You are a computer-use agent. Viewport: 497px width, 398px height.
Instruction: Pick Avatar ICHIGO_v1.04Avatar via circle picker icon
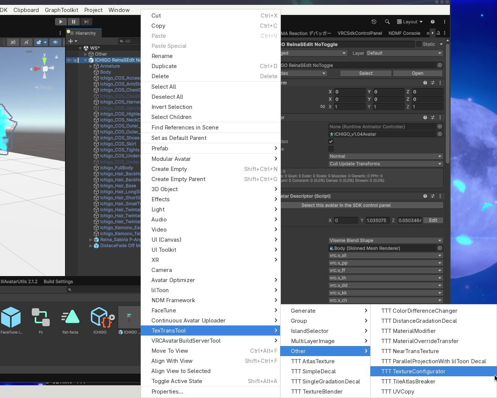point(440,134)
